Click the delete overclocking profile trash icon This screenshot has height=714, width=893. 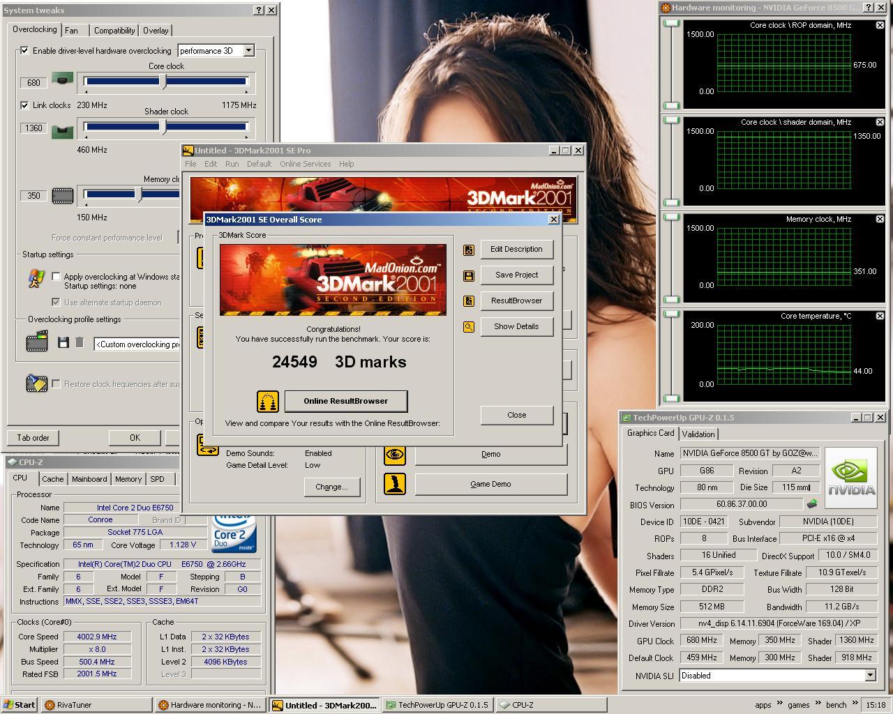(80, 342)
